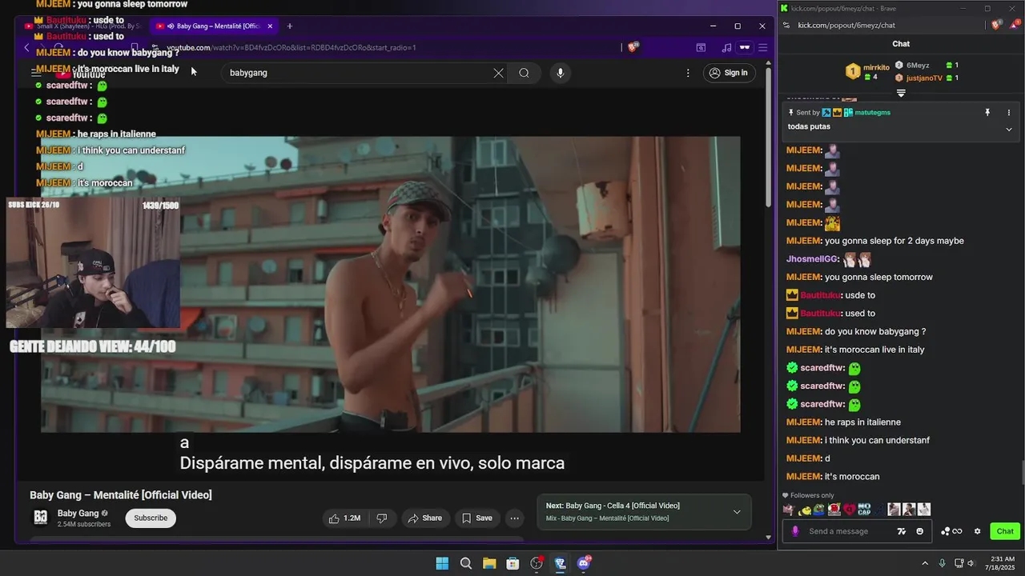Open channel points icon beside chat input

point(951,531)
